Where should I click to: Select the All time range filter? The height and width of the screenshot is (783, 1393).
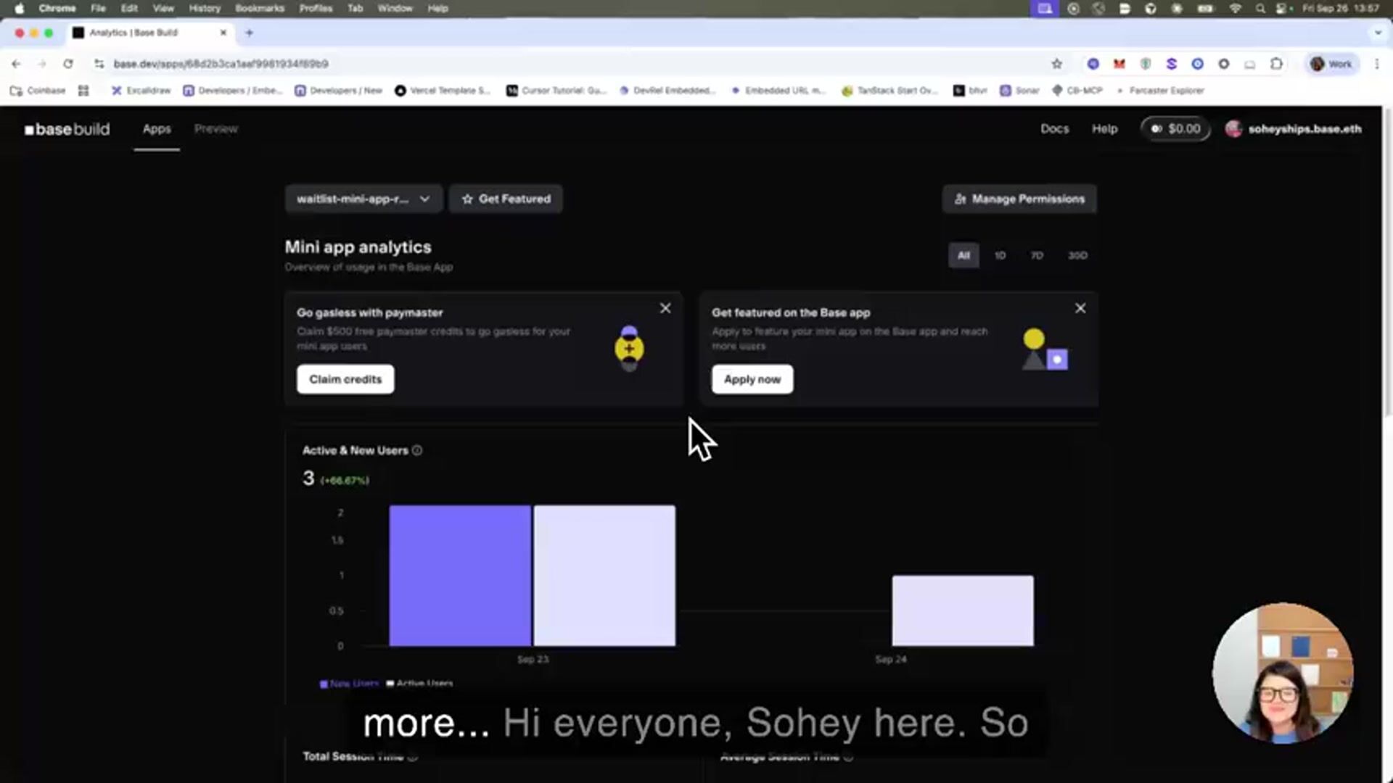tap(963, 255)
